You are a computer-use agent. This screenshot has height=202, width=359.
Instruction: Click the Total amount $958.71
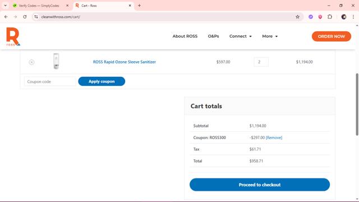[256, 161]
